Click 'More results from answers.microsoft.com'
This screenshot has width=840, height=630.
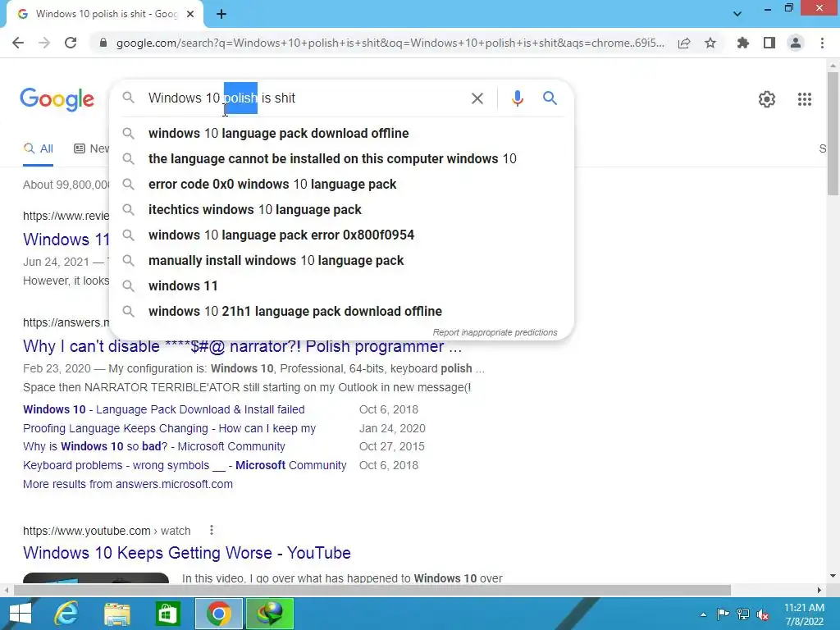tap(128, 484)
